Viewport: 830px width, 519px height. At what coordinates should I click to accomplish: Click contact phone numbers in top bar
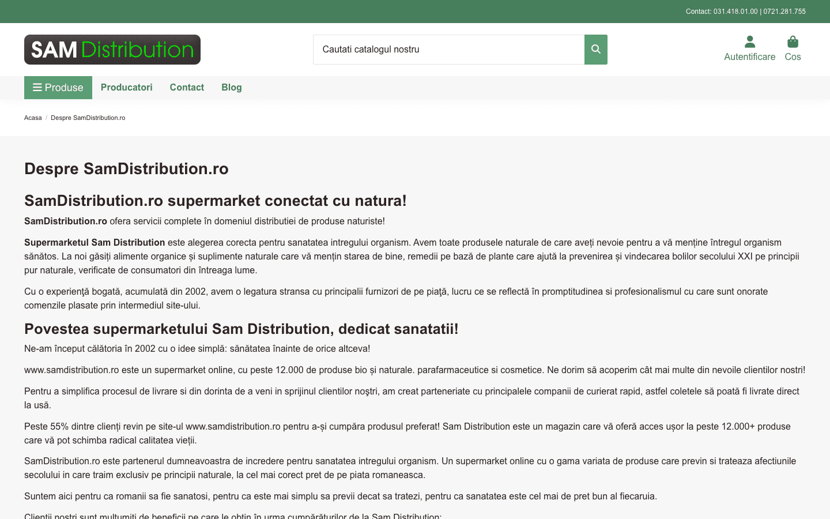(746, 12)
